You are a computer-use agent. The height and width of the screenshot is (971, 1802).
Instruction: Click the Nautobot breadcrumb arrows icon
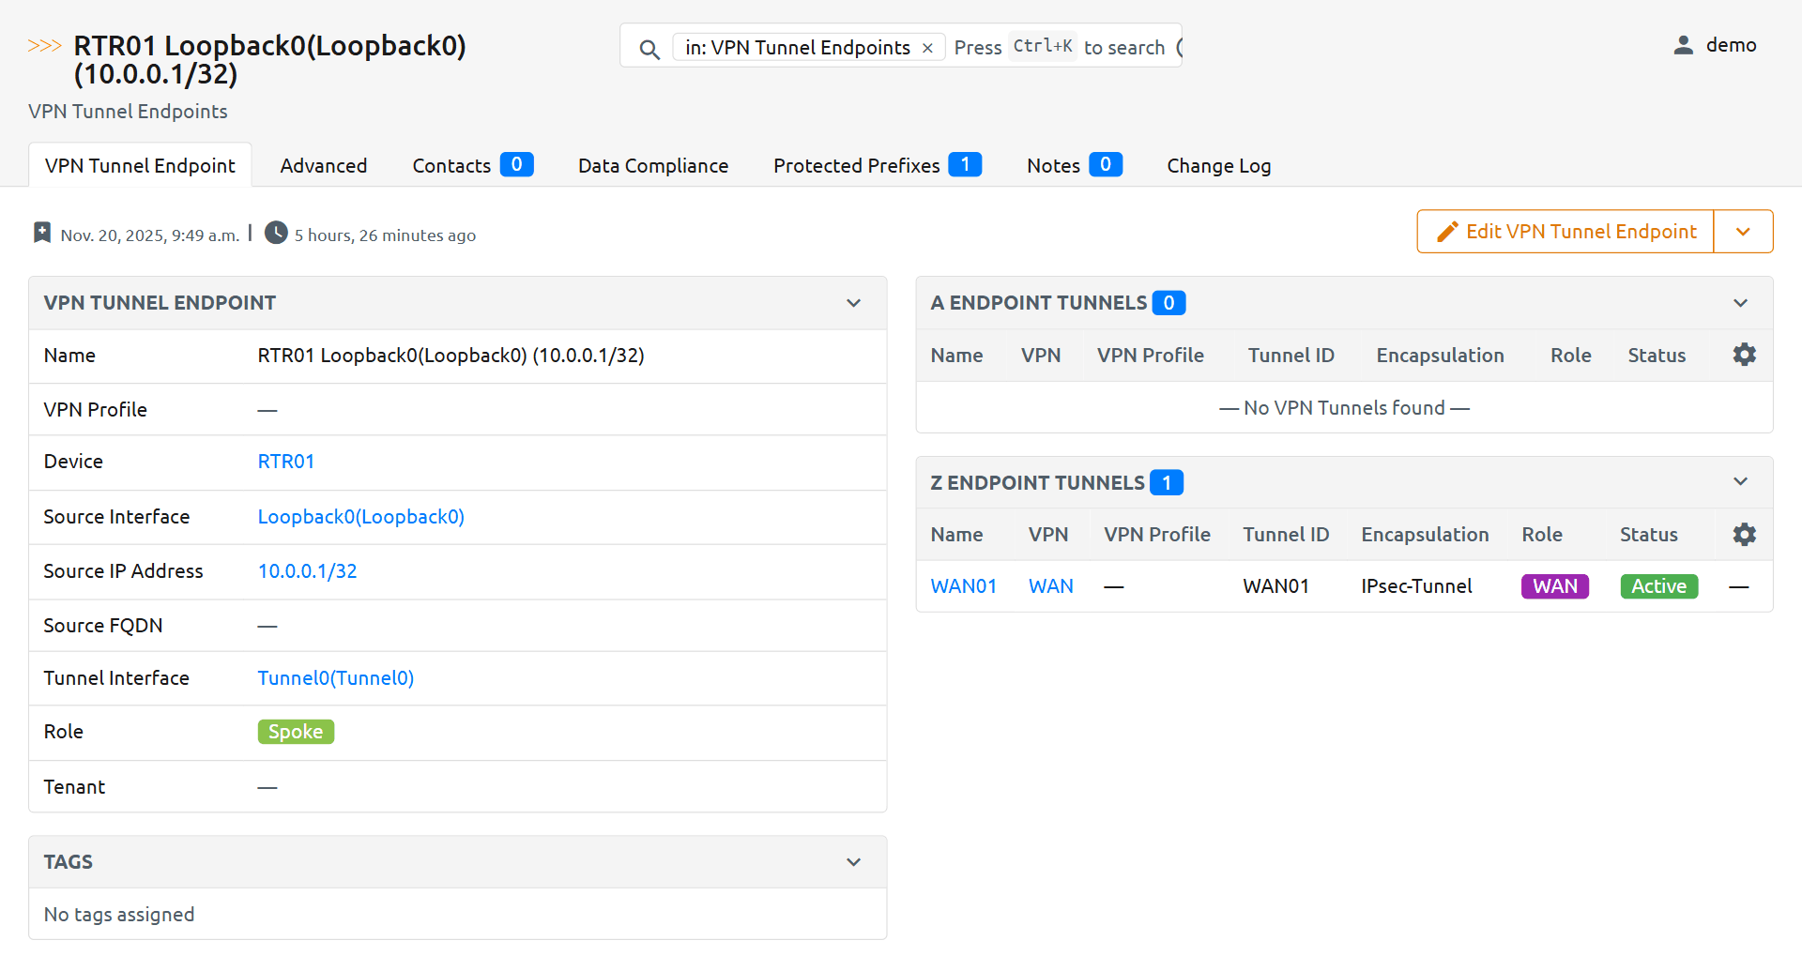point(44,46)
